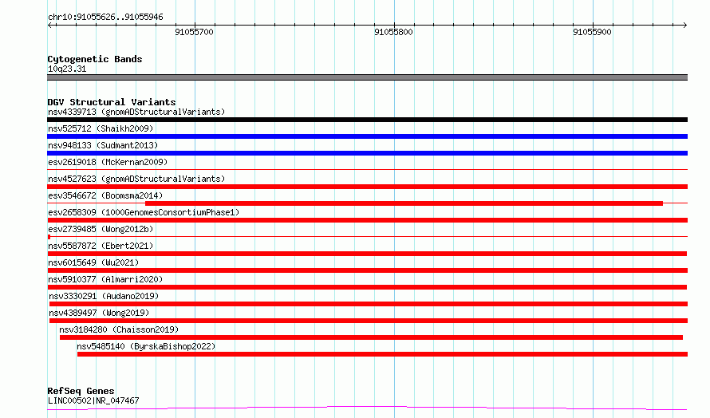710x418 pixels.
Task: Open the nsv525712 (Shaikh2009) label
Action: coord(101,128)
